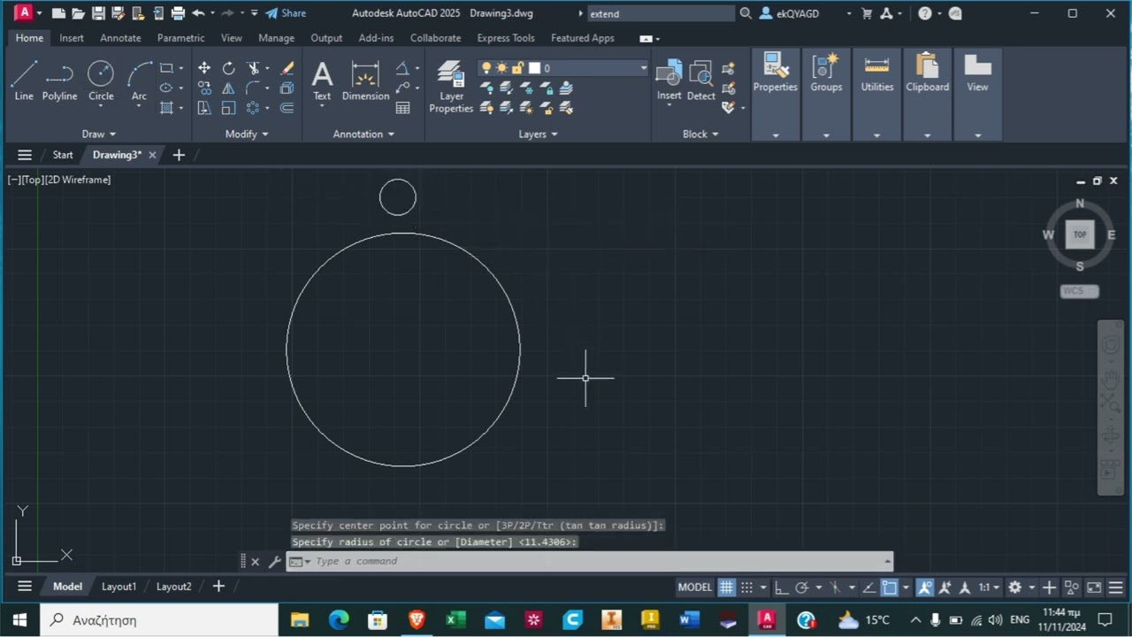Go to the Start tab
Viewport: 1132px width, 637px height.
click(63, 155)
